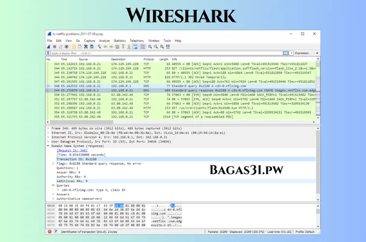366x242 pixels.
Task: Reset text to normal size
Action: [x=162, y=47]
